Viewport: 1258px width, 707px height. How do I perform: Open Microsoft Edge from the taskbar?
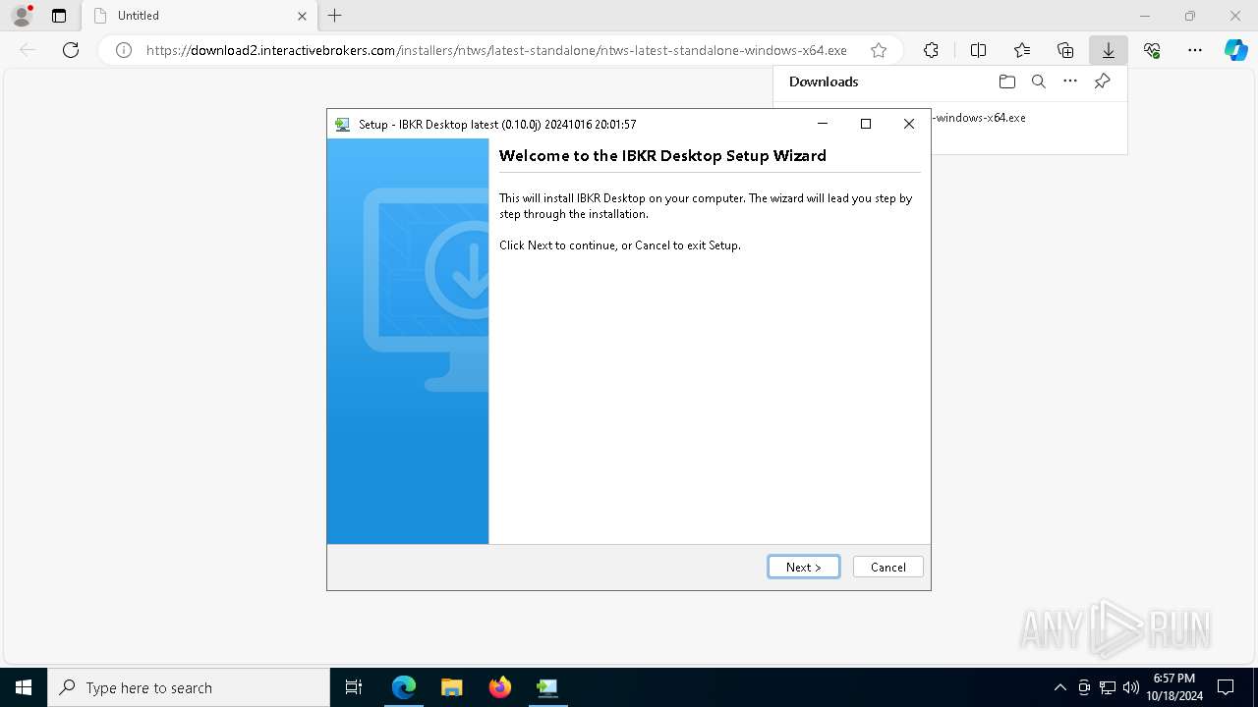(404, 687)
